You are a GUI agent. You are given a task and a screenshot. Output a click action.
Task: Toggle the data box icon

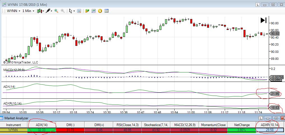point(79,11)
